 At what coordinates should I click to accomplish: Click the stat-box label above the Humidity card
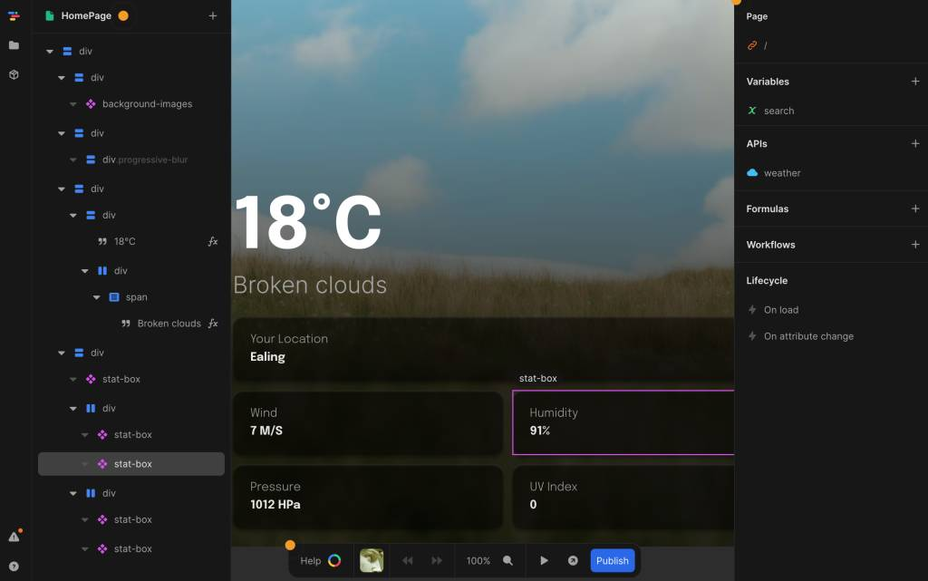pyautogui.click(x=538, y=378)
